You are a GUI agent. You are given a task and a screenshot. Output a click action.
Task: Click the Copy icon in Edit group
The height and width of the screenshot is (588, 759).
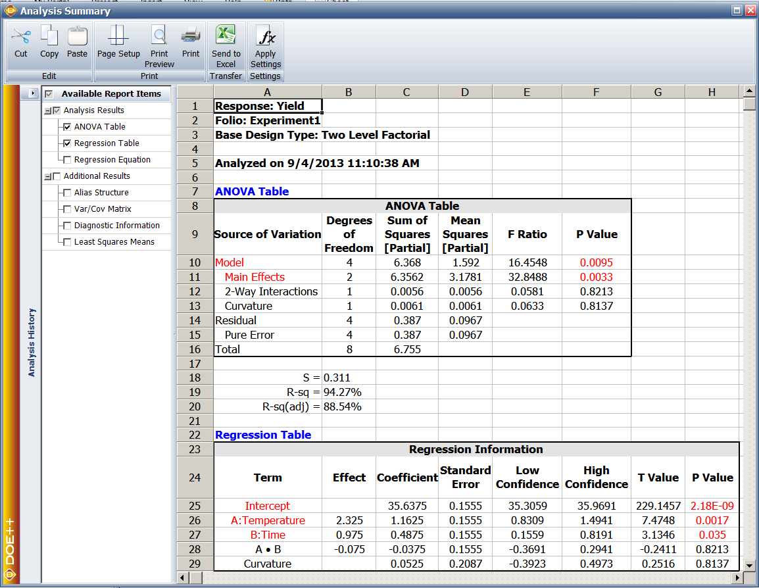[x=49, y=36]
